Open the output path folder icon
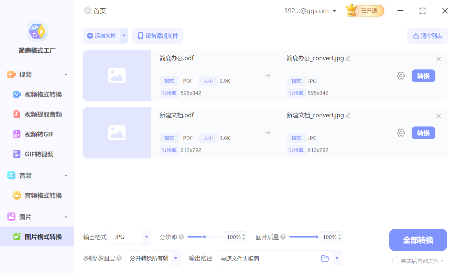 (x=325, y=258)
